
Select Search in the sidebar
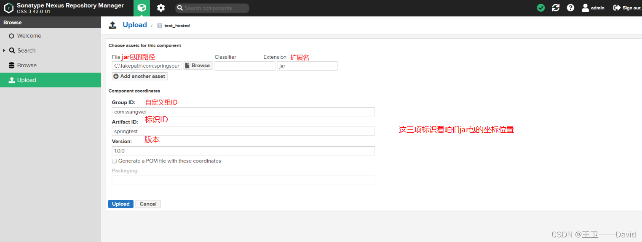26,50
